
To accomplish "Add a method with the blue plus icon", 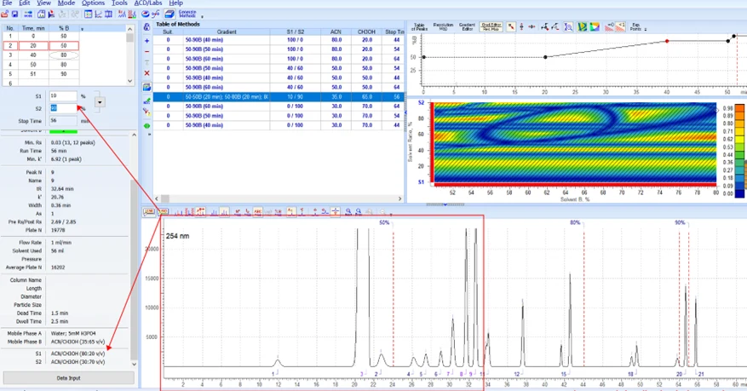I will [147, 41].
